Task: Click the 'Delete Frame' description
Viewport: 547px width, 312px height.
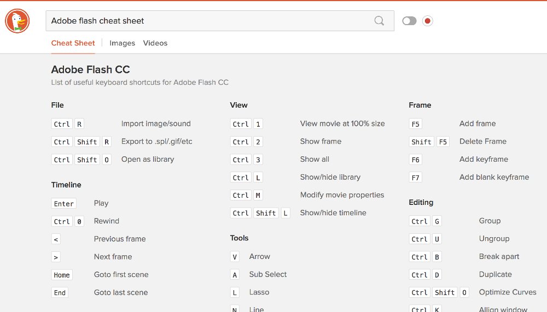Action: pyautogui.click(x=483, y=142)
